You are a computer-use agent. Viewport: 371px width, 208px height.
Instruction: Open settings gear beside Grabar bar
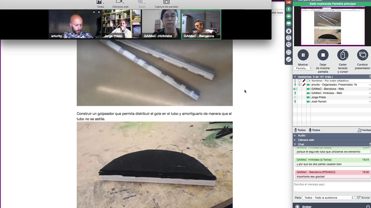[x=368, y=207]
